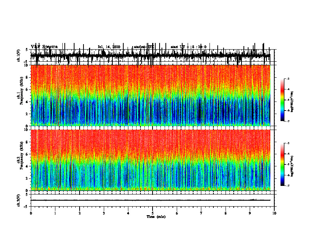Click the '-7' value on ch.2 colorbar

[288, 185]
